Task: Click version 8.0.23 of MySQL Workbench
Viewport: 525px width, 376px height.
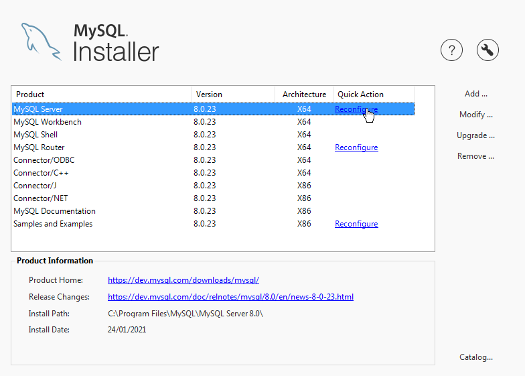Action: [205, 122]
